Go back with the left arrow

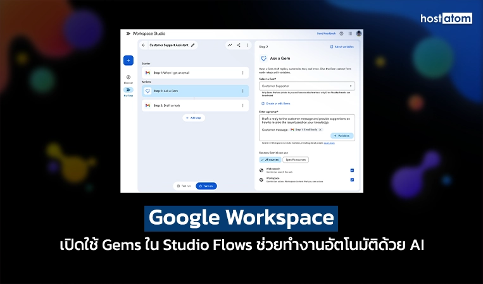pos(143,45)
